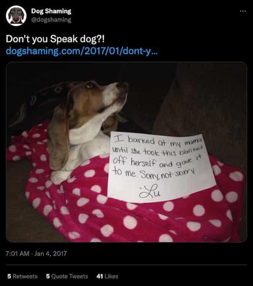The width and height of the screenshot is (253, 286).
Task: Click the Quote Tweets count number 5
Action: pyautogui.click(x=48, y=276)
